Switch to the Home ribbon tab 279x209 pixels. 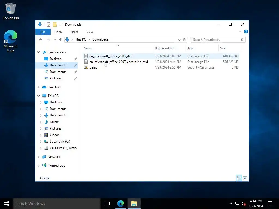[59, 32]
